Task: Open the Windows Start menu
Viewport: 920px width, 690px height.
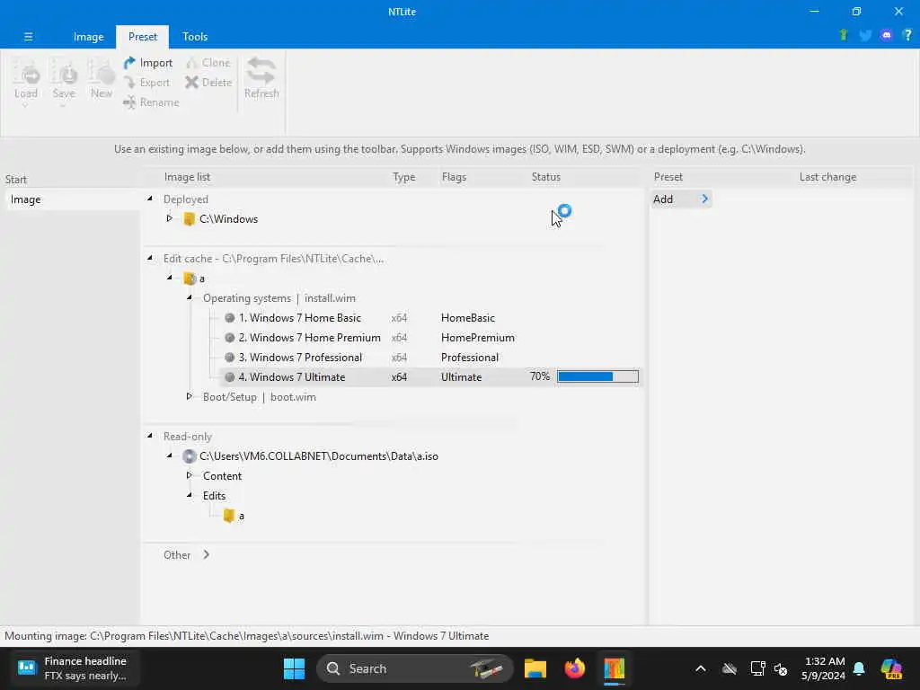Action: pos(294,668)
